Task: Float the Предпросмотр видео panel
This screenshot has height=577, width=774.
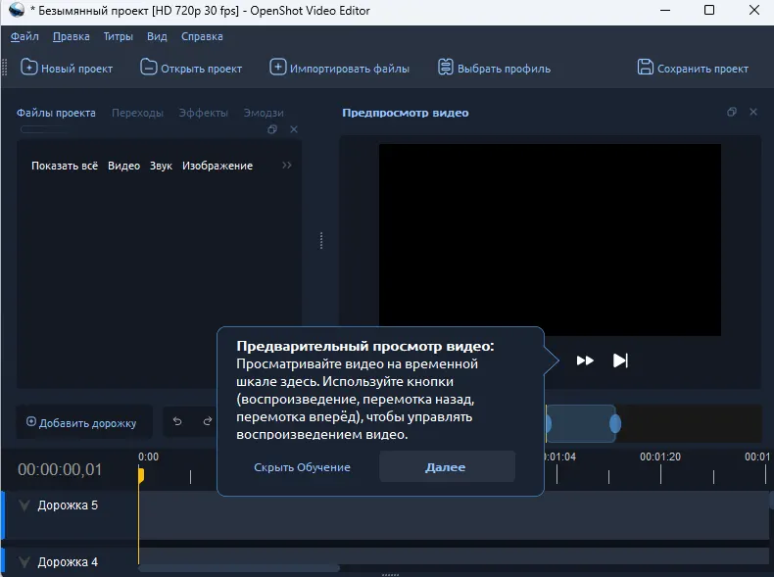Action: pyautogui.click(x=732, y=113)
